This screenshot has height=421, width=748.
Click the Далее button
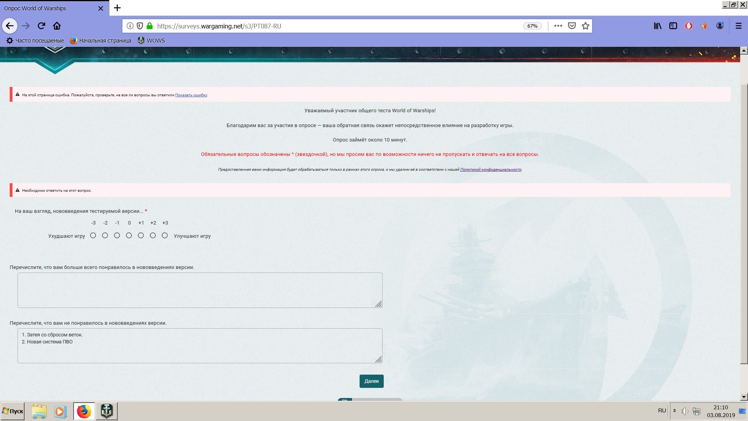(x=371, y=381)
